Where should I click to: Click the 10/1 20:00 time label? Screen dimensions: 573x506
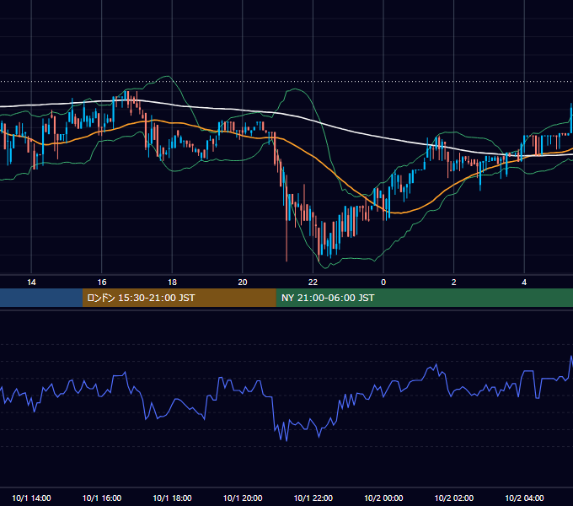(x=243, y=498)
